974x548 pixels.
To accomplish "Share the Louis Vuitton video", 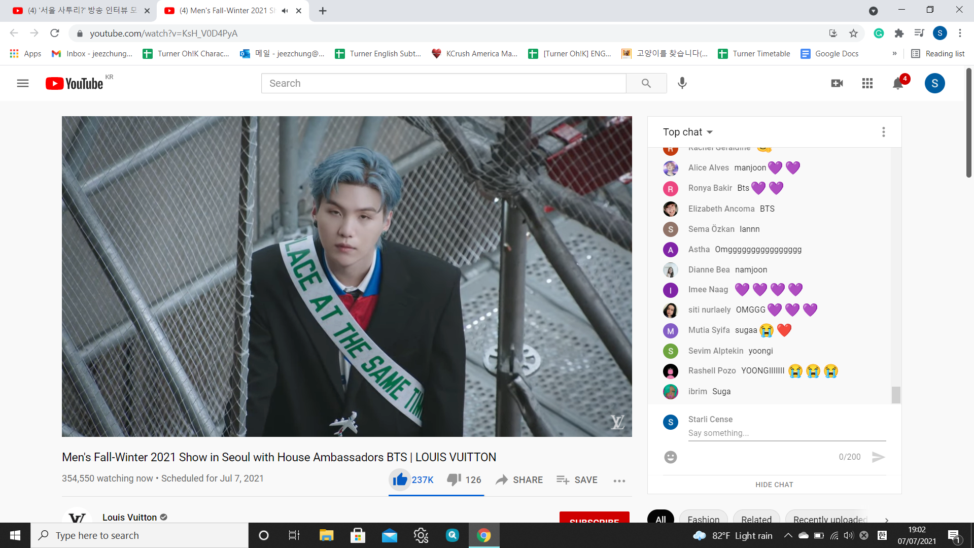I will click(x=519, y=479).
